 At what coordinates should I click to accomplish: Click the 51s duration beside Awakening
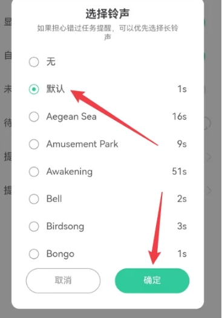(x=179, y=172)
